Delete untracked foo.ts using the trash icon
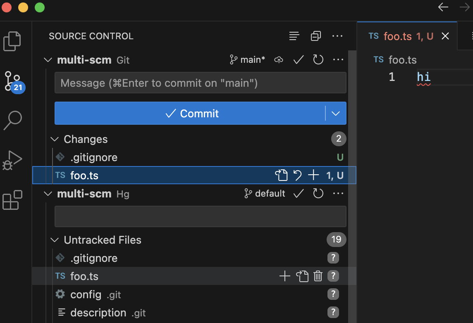Image resolution: width=473 pixels, height=323 pixels. click(318, 276)
